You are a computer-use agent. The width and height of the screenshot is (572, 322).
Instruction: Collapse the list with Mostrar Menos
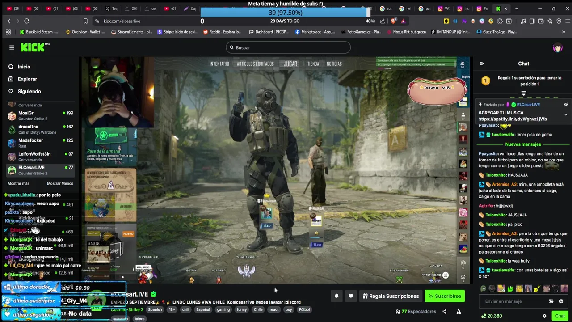(60, 183)
